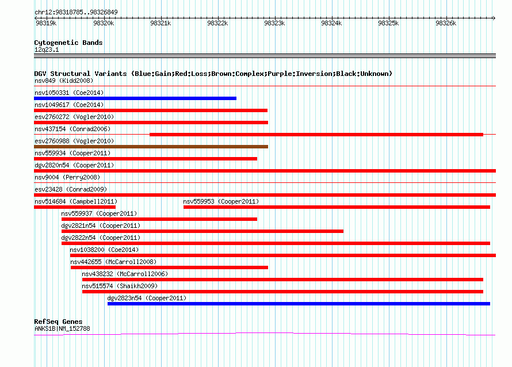Open variant nsv438232 (McCarroll2006) label
Screen dimensions: 512x367
tap(125, 274)
